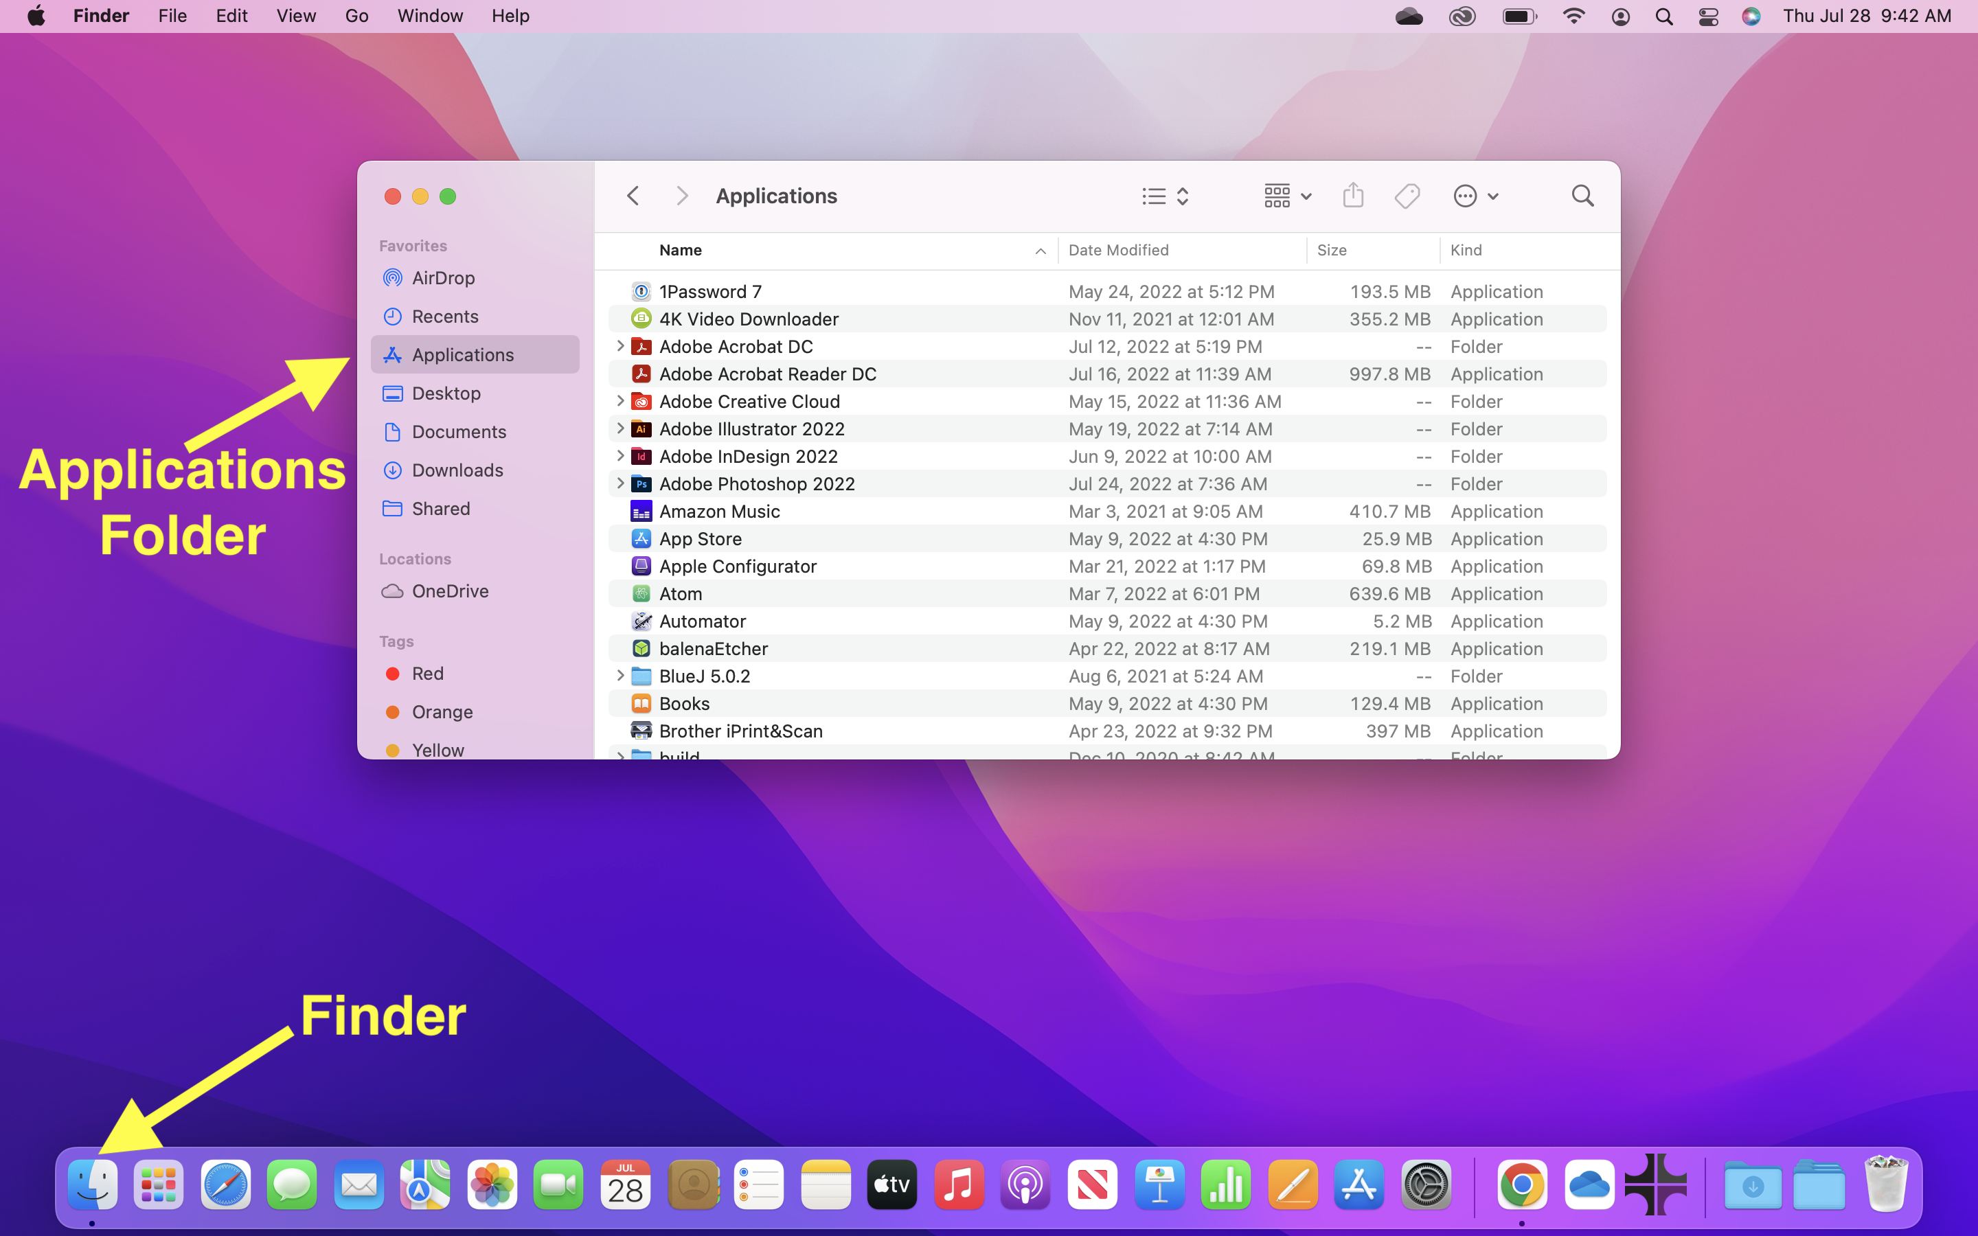Expand the Adobe Acrobat DC folder

tap(620, 346)
